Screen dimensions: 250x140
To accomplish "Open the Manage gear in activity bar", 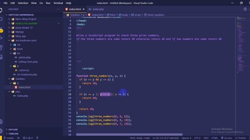I will pyautogui.click(x=1, y=131).
